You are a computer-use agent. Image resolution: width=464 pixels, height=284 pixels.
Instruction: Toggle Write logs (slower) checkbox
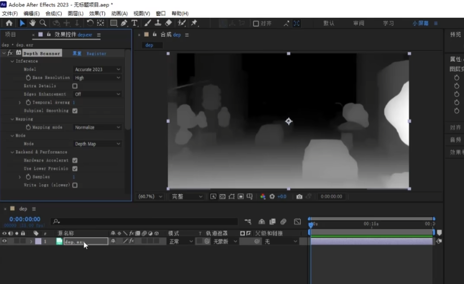[75, 185]
